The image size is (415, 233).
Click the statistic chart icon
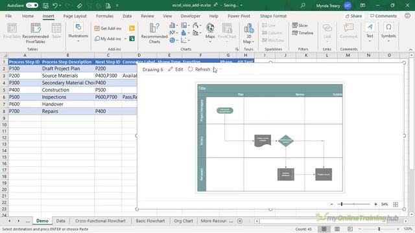pyautogui.click(x=185, y=33)
